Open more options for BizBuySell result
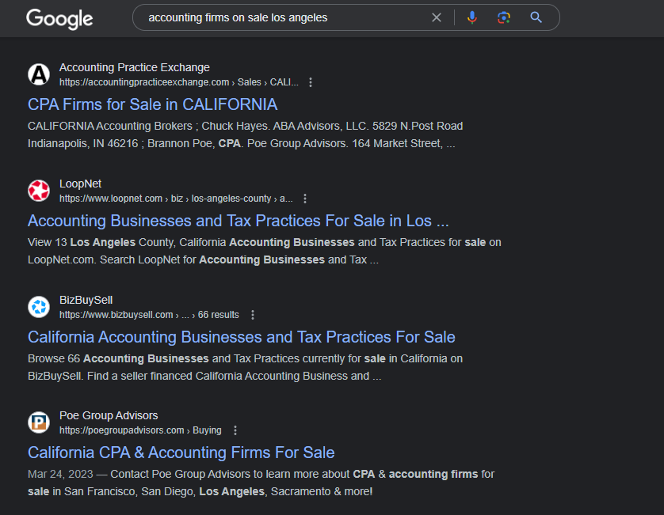Screen dimensions: 664x515 pyautogui.click(x=253, y=315)
